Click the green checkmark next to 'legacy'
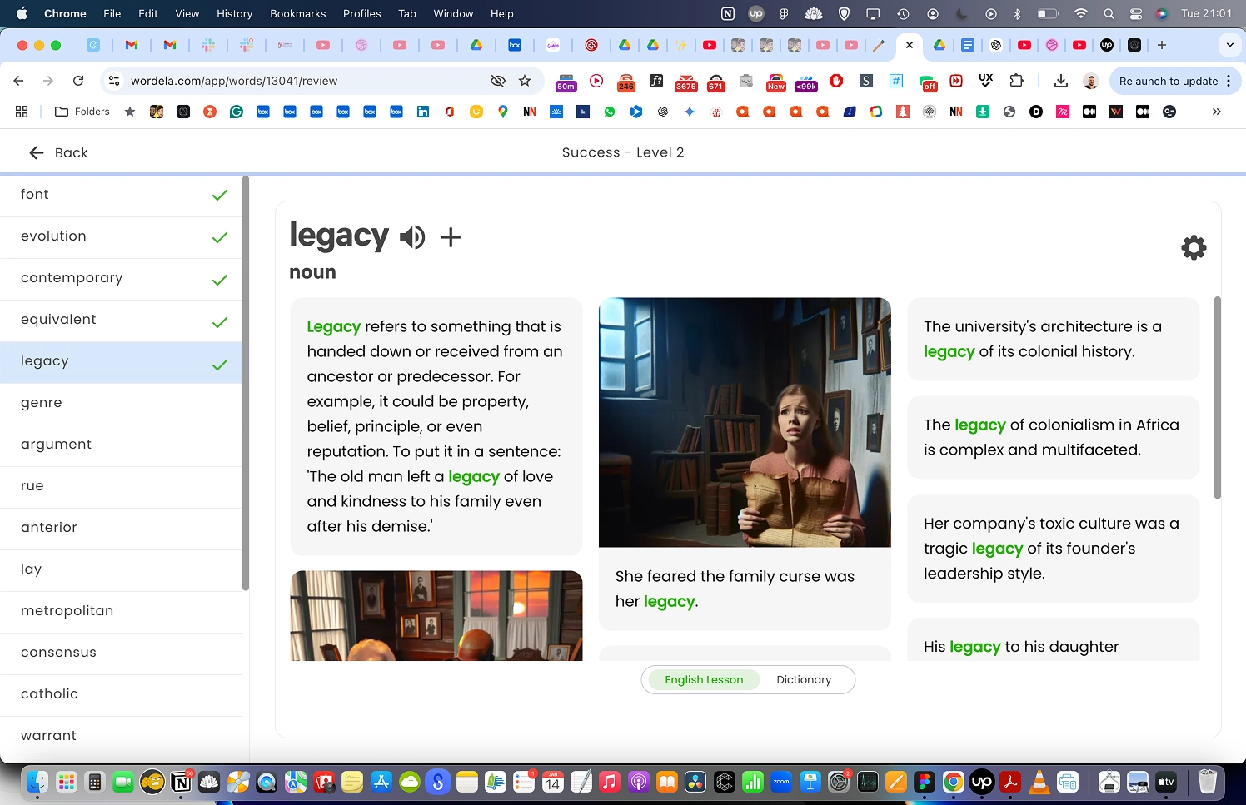The image size is (1246, 805). [x=220, y=365]
